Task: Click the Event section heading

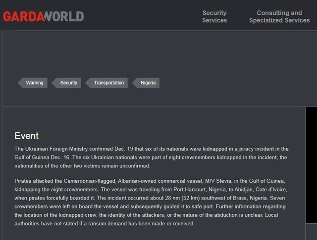Action: coord(26,136)
